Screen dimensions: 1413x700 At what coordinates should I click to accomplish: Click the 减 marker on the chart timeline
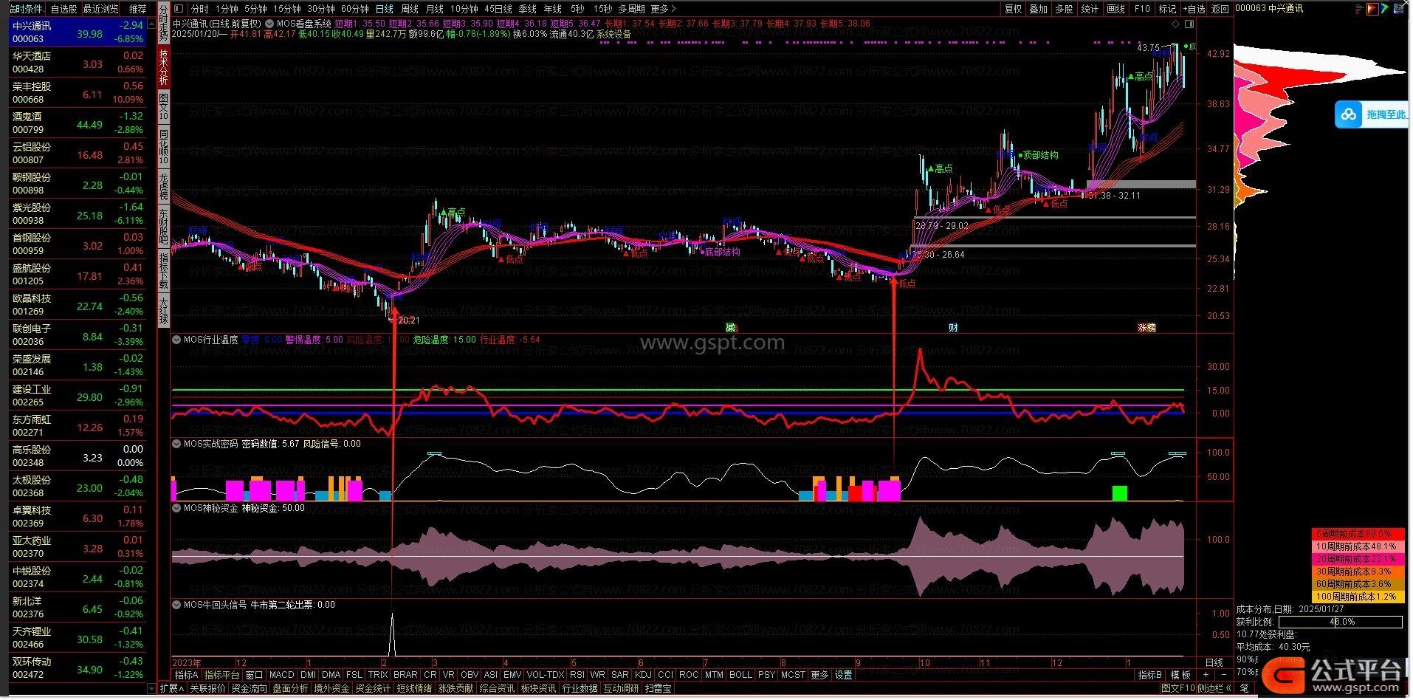point(731,327)
